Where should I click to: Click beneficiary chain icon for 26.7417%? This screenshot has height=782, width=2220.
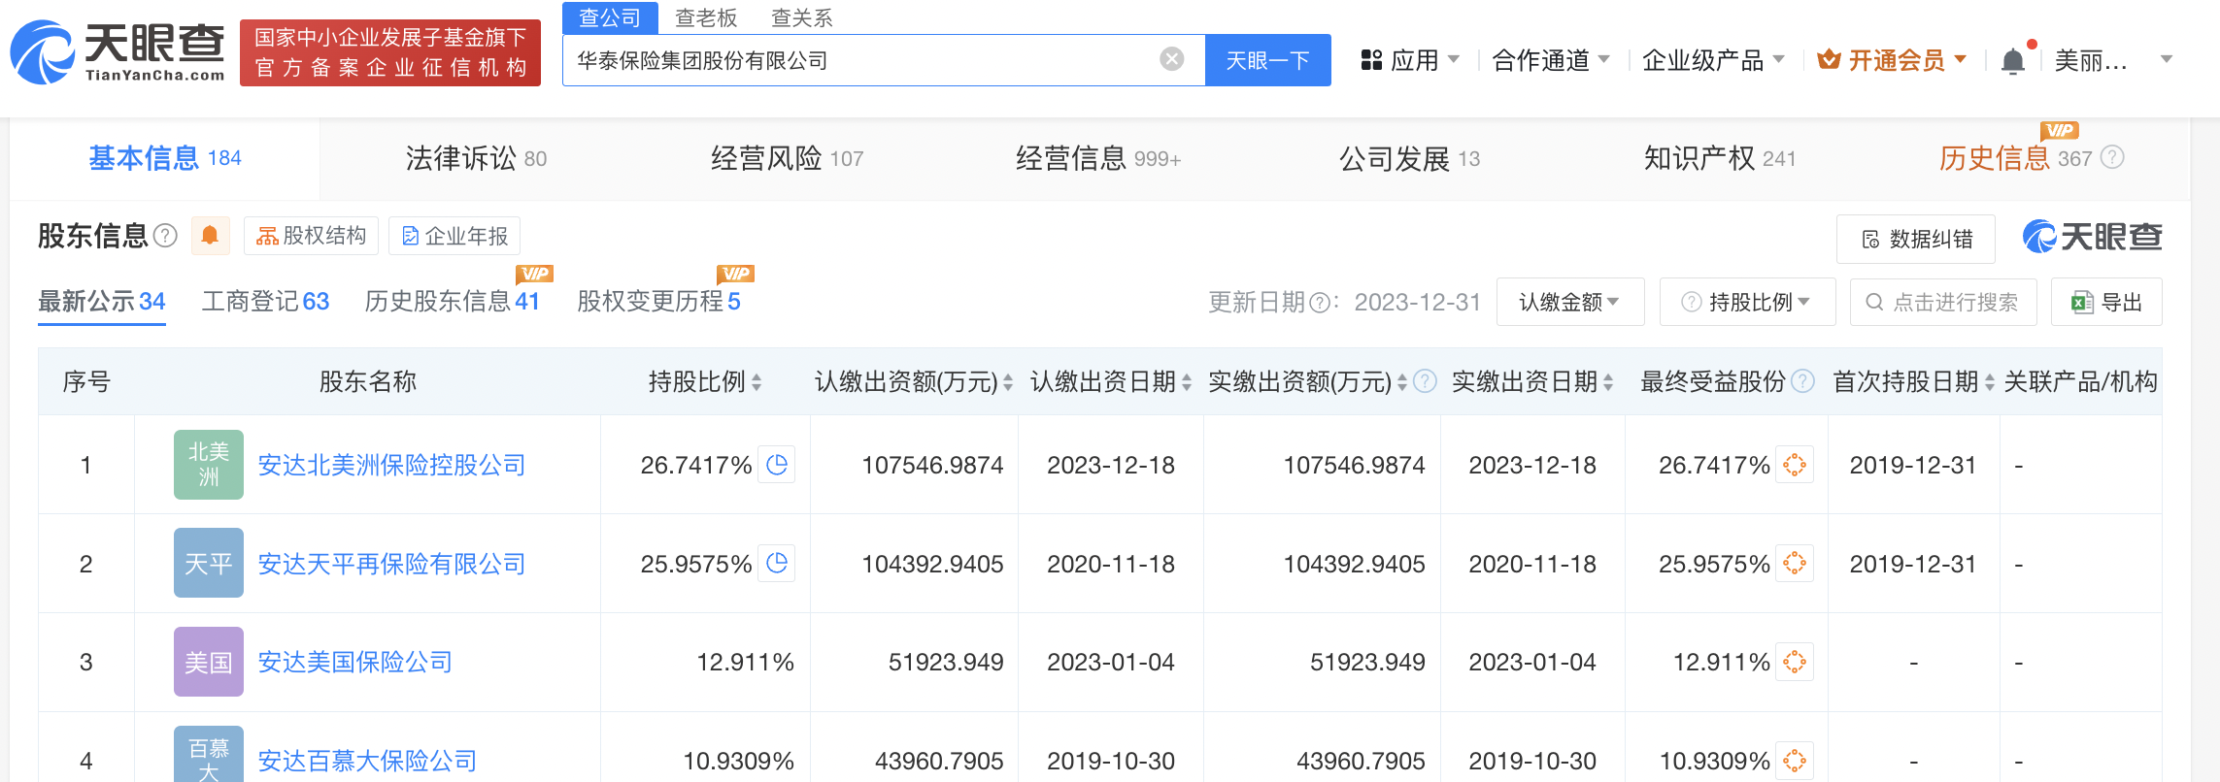click(x=1795, y=465)
